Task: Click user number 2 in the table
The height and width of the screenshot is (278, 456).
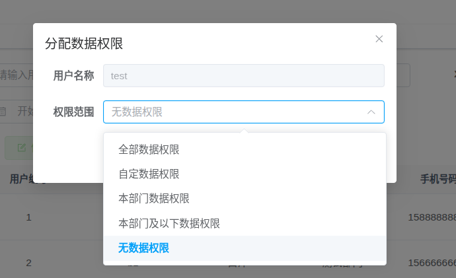Action: [x=28, y=263]
